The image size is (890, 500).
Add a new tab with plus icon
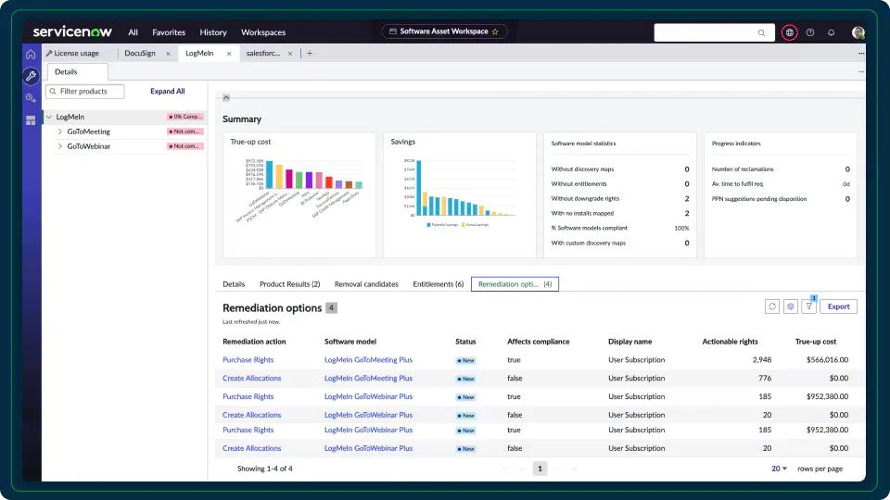coord(310,54)
